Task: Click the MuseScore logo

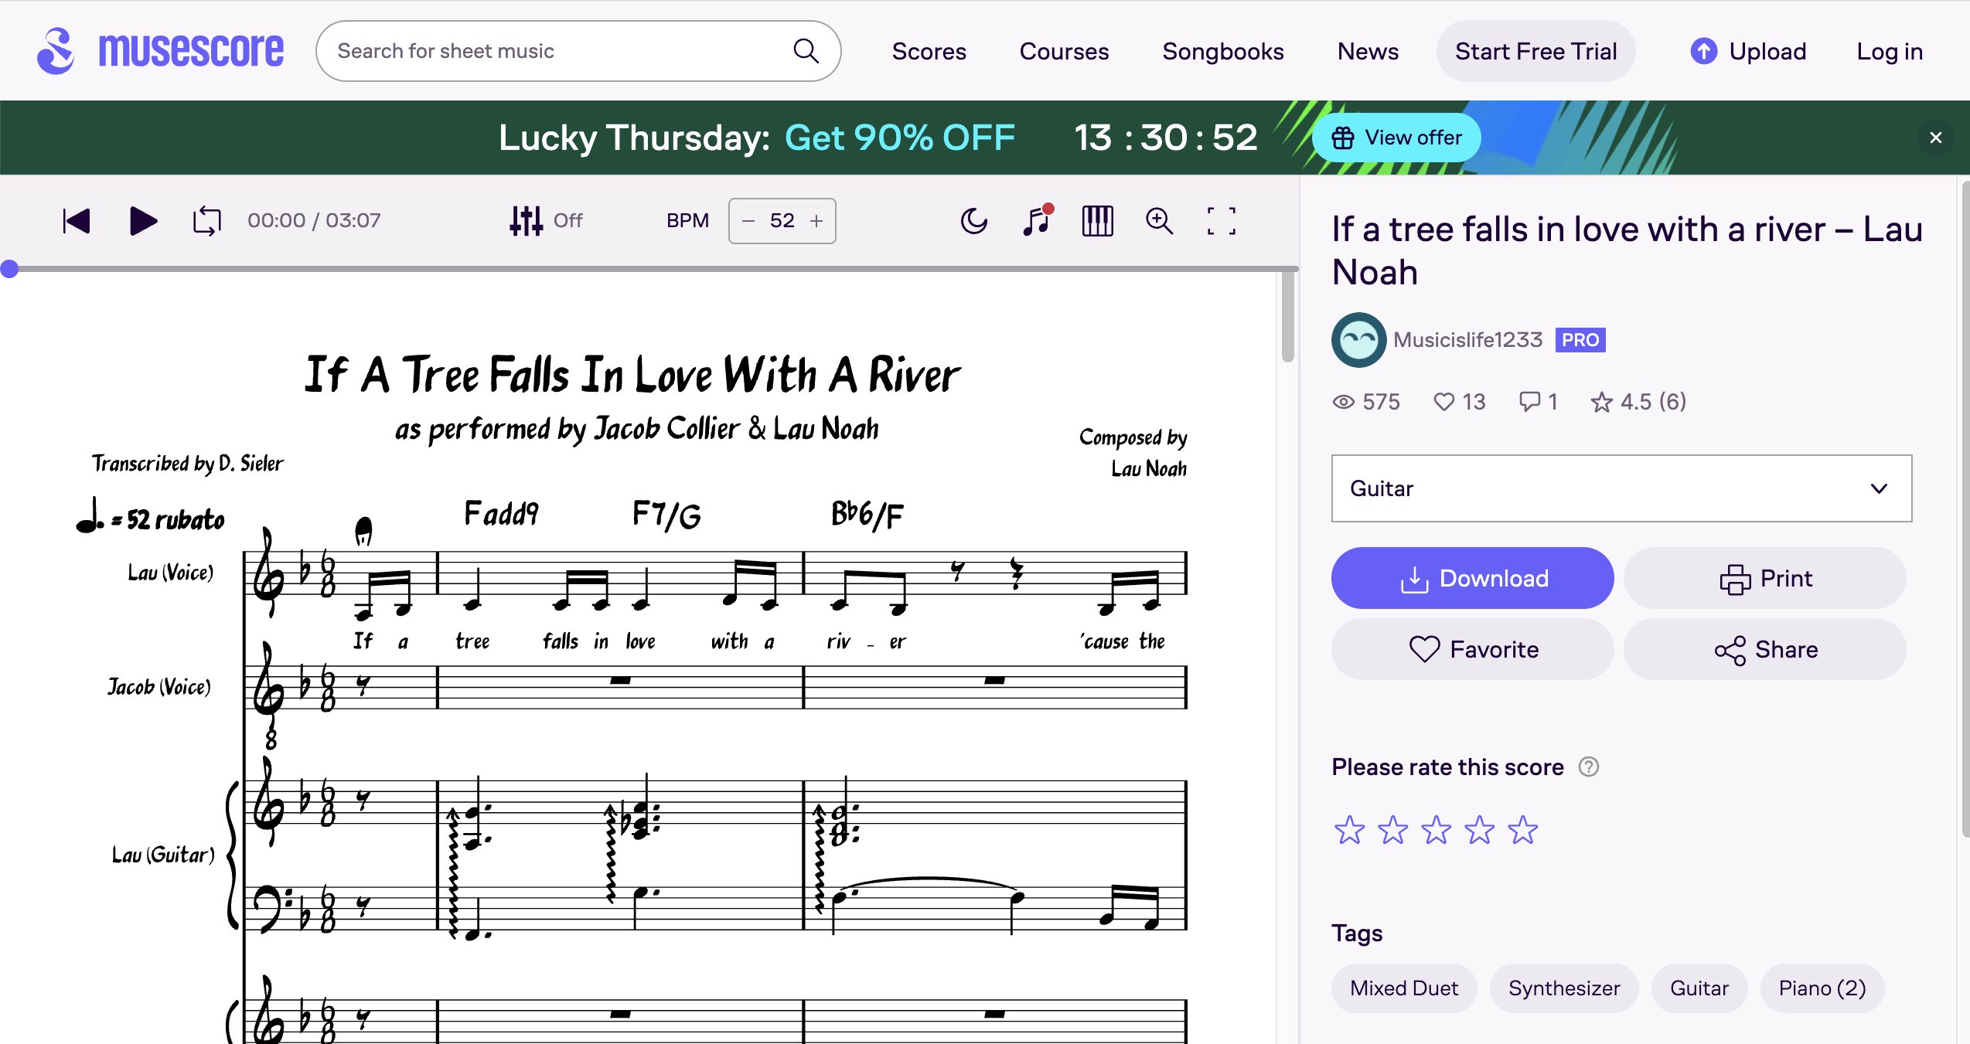Action: click(161, 51)
